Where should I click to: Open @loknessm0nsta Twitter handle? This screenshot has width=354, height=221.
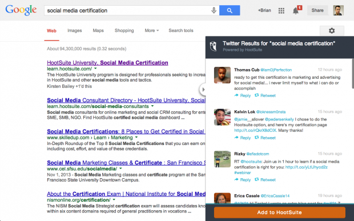tap(271, 112)
